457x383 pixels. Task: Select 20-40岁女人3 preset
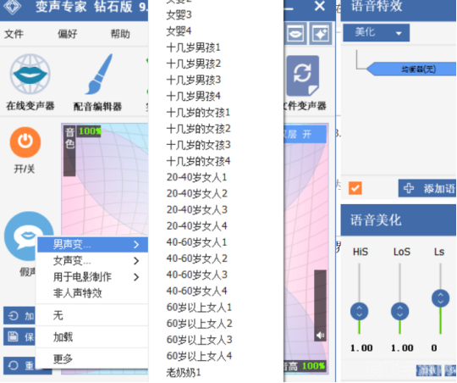click(196, 209)
